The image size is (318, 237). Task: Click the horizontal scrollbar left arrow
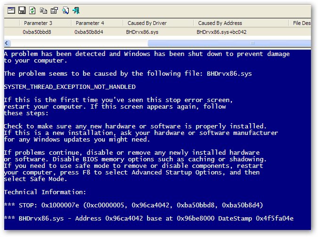[x=7, y=43]
